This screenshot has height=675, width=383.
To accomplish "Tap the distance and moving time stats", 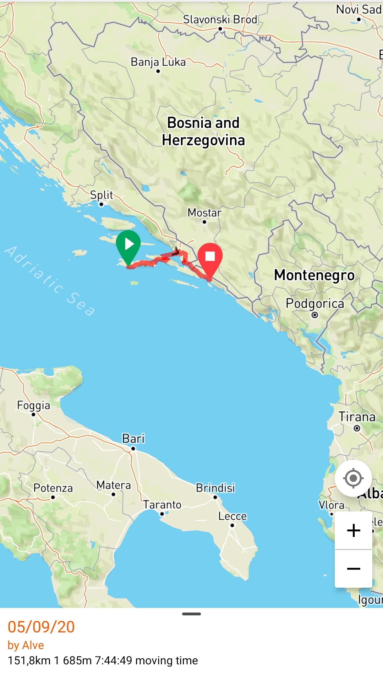I will point(103,660).
